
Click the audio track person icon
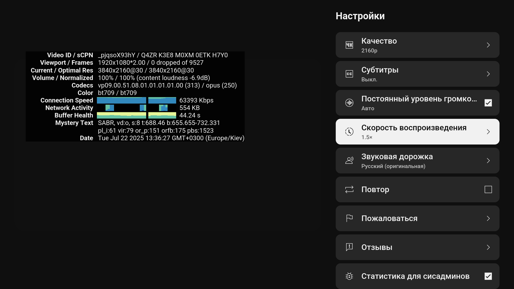349,161
